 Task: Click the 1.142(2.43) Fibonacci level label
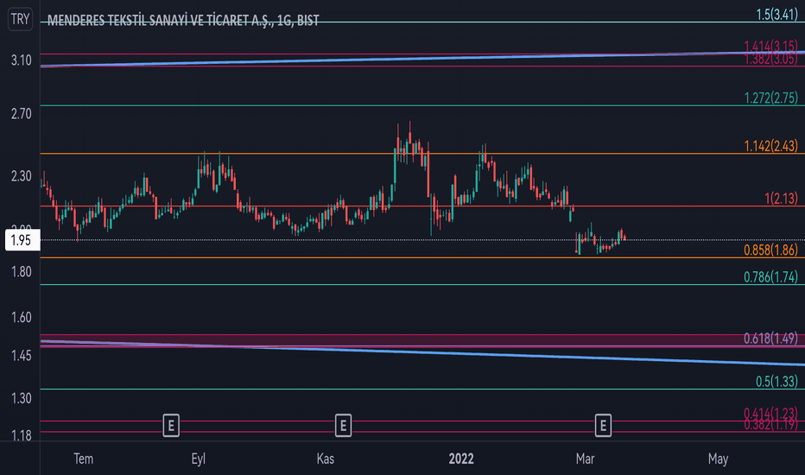[770, 146]
